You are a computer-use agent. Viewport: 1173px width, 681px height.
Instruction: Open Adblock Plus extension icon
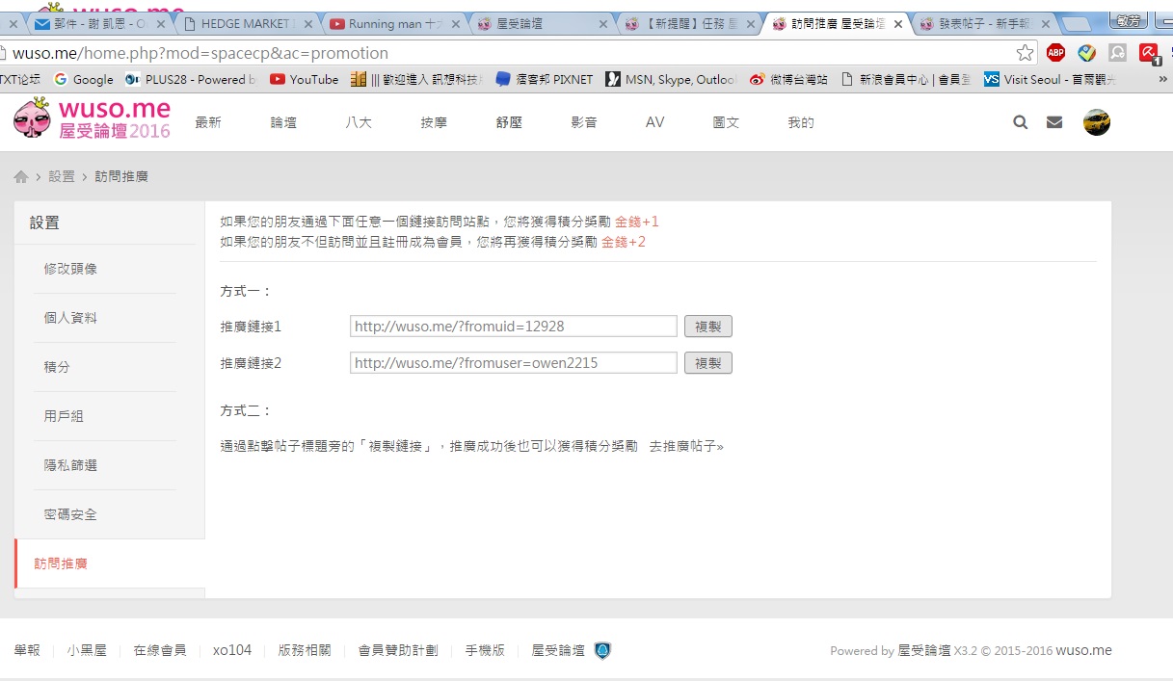(x=1055, y=53)
